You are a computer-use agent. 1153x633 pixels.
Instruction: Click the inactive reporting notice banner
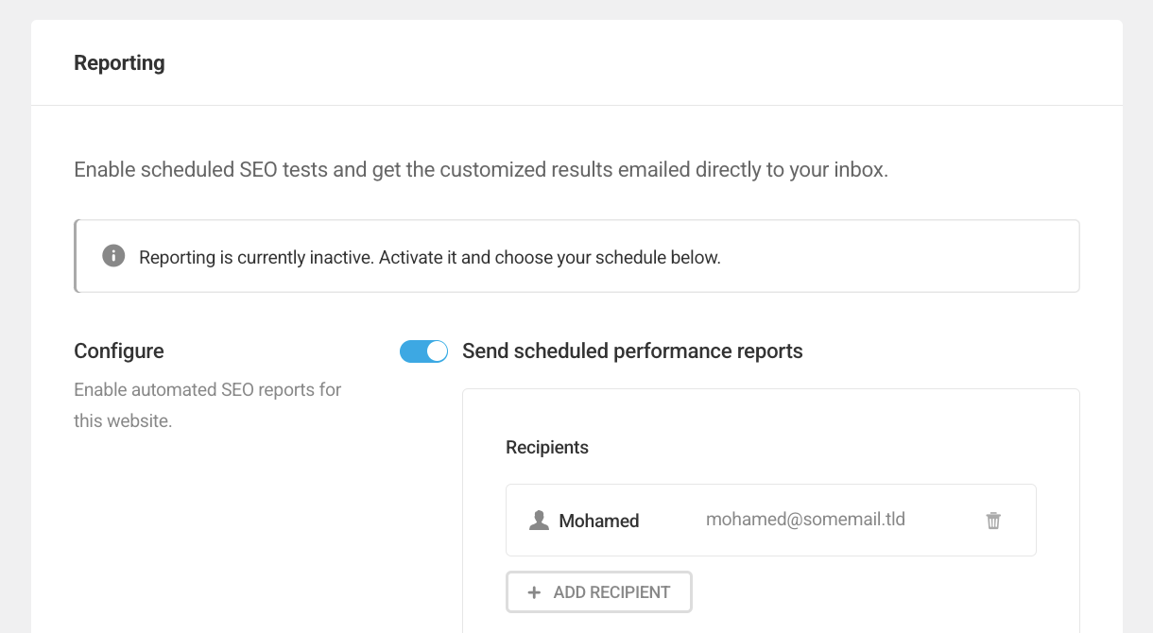pos(576,255)
